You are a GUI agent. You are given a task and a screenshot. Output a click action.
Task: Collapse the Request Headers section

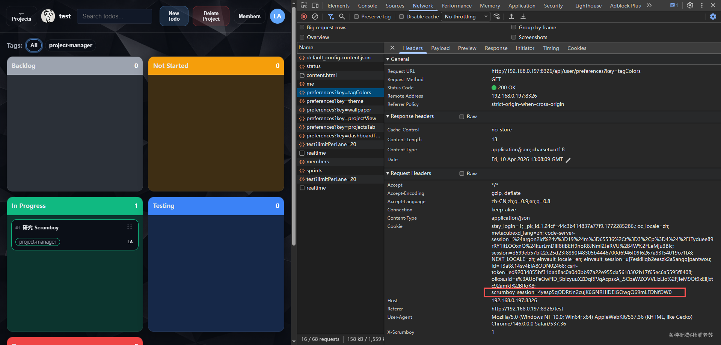(410, 173)
